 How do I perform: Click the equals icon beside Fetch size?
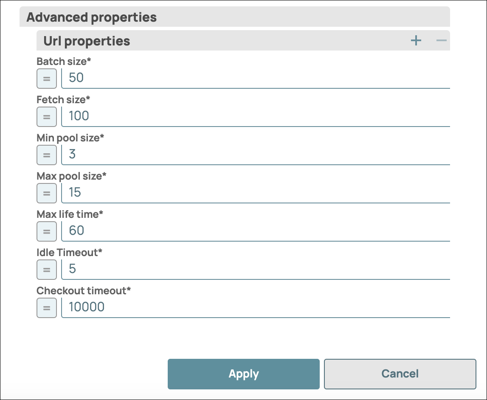(x=46, y=117)
